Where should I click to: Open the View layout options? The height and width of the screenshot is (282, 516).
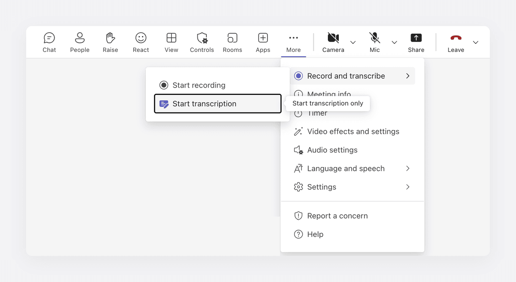click(x=171, y=42)
